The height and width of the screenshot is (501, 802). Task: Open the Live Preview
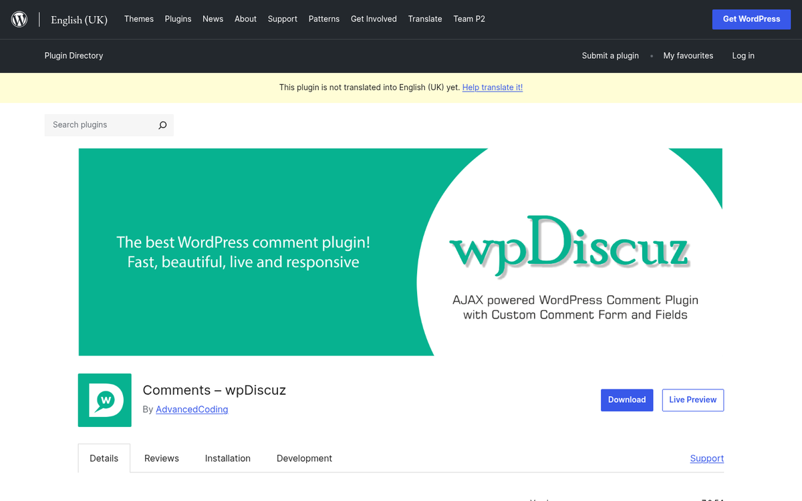[692, 399]
